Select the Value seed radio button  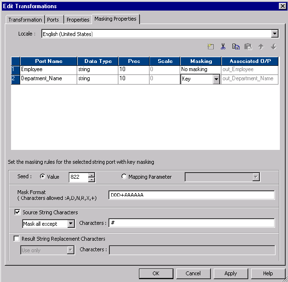coord(43,176)
